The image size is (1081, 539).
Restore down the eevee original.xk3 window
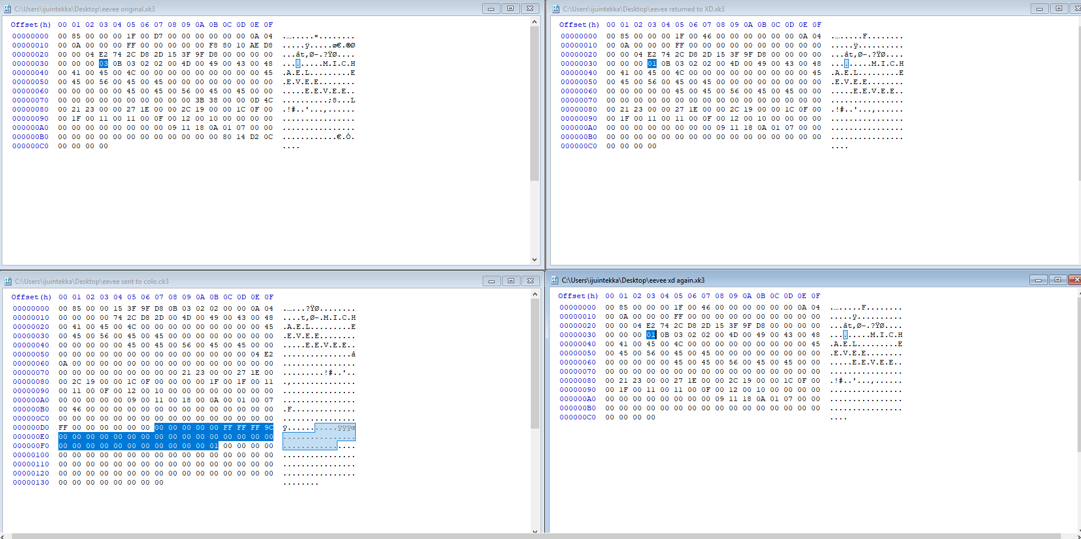click(x=511, y=9)
